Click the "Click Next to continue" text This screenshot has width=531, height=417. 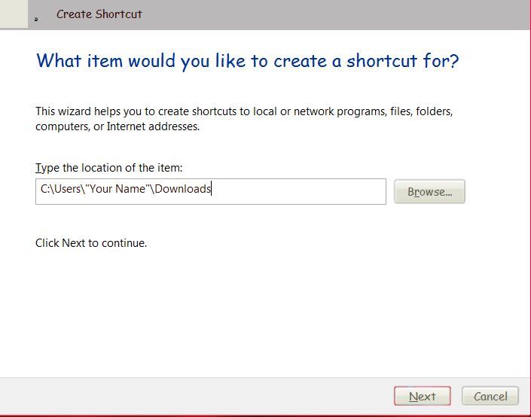pyautogui.click(x=91, y=243)
